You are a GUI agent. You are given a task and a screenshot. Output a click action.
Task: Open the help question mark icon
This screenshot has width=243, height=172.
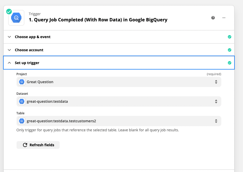(213, 18)
